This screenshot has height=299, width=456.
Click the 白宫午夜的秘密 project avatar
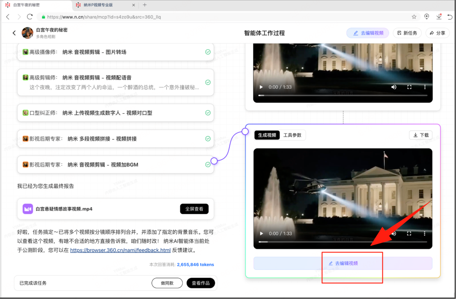(27, 33)
